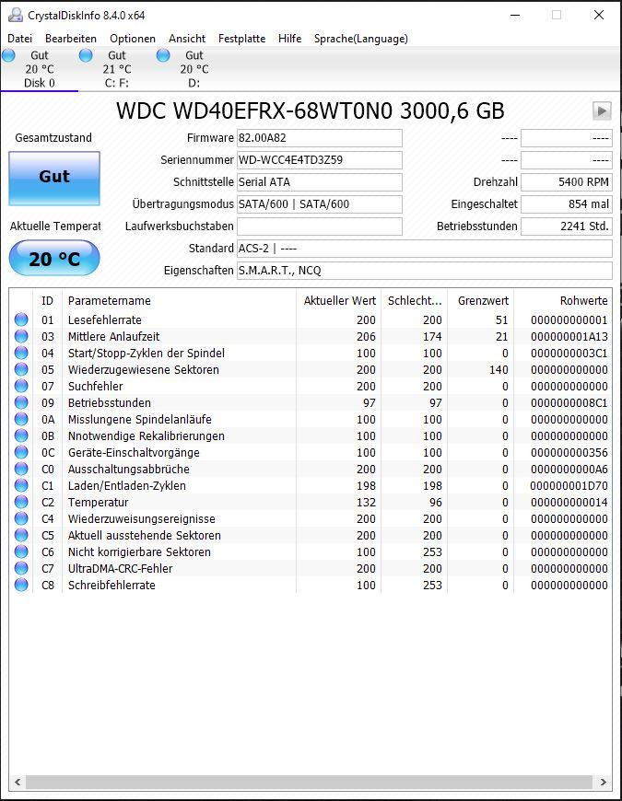622x801 pixels.
Task: Open the Hilfe menu
Action: (x=289, y=39)
